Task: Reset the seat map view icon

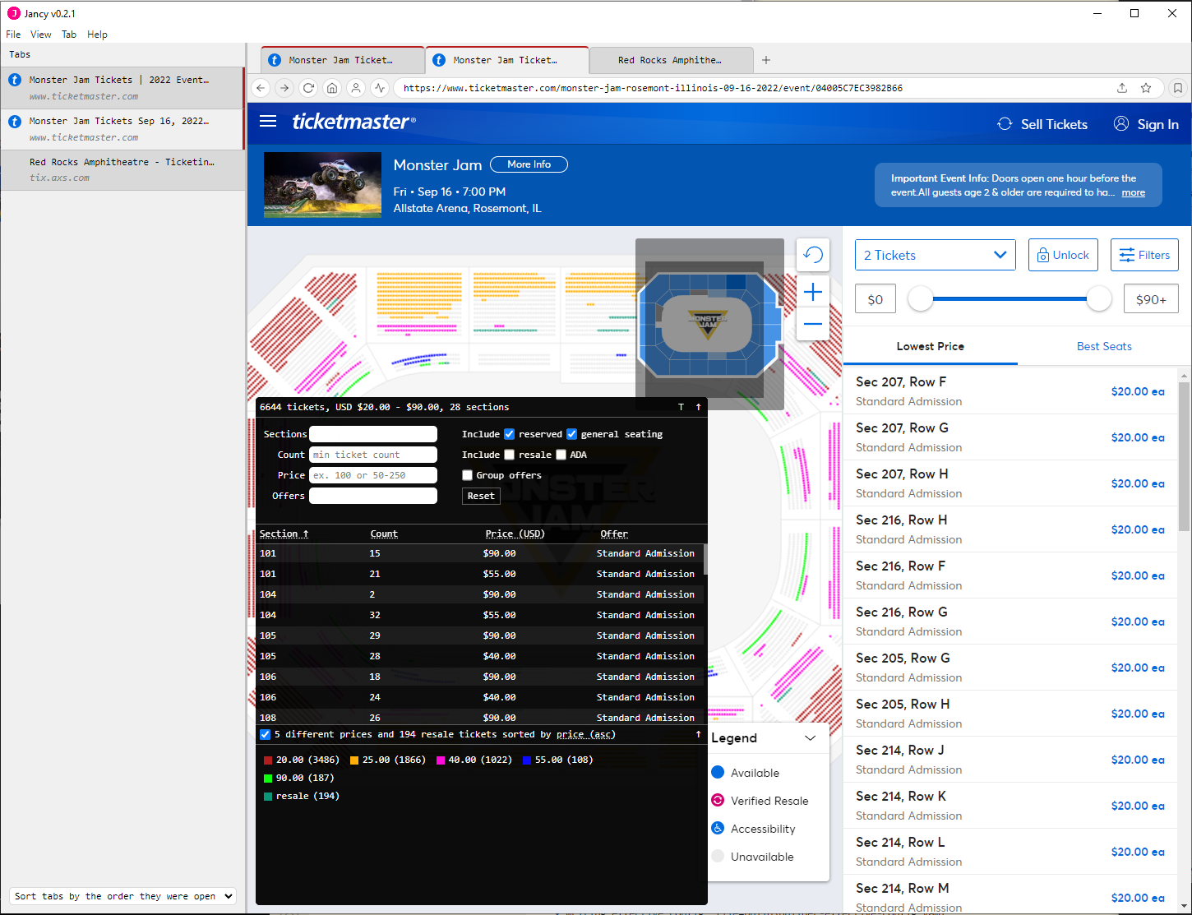Action: tap(813, 255)
